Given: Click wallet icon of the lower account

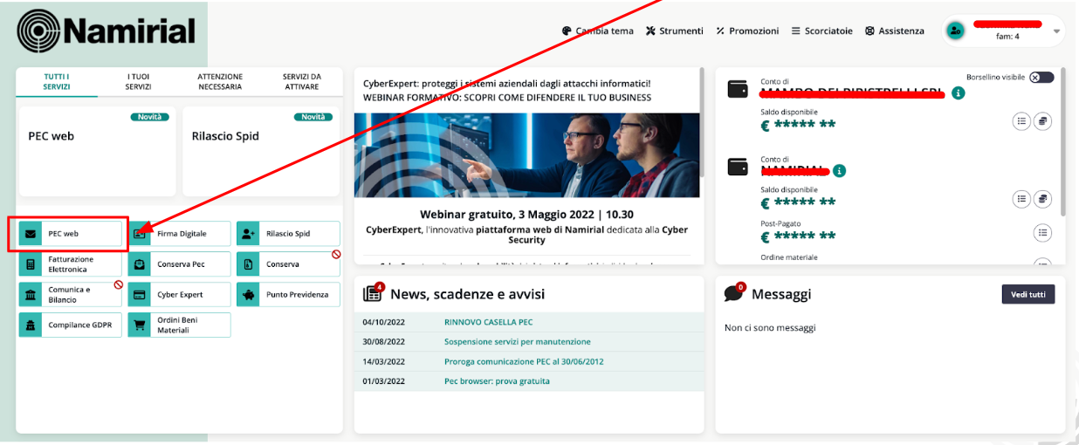Looking at the screenshot, I should click(738, 167).
